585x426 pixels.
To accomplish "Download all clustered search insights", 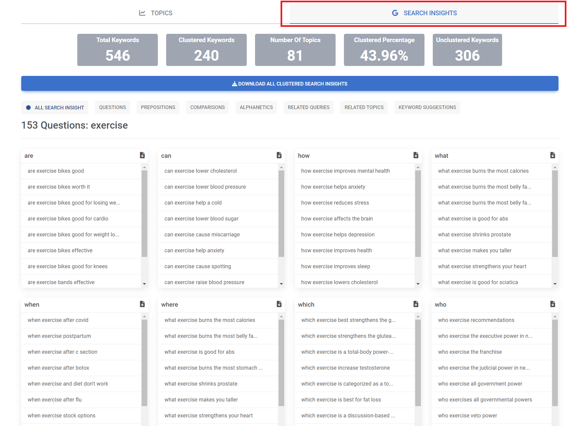I will point(290,84).
